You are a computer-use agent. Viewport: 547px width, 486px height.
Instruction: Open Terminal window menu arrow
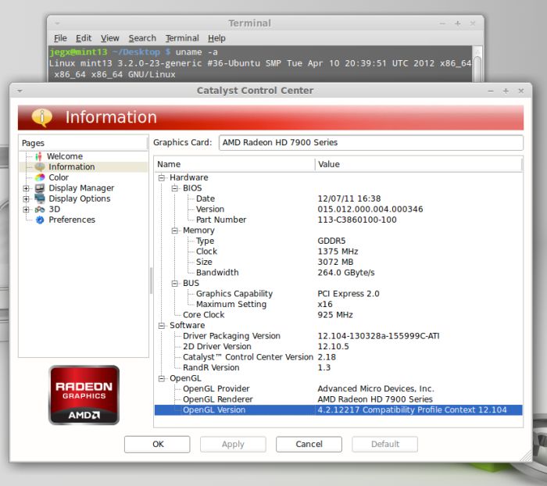[x=57, y=23]
